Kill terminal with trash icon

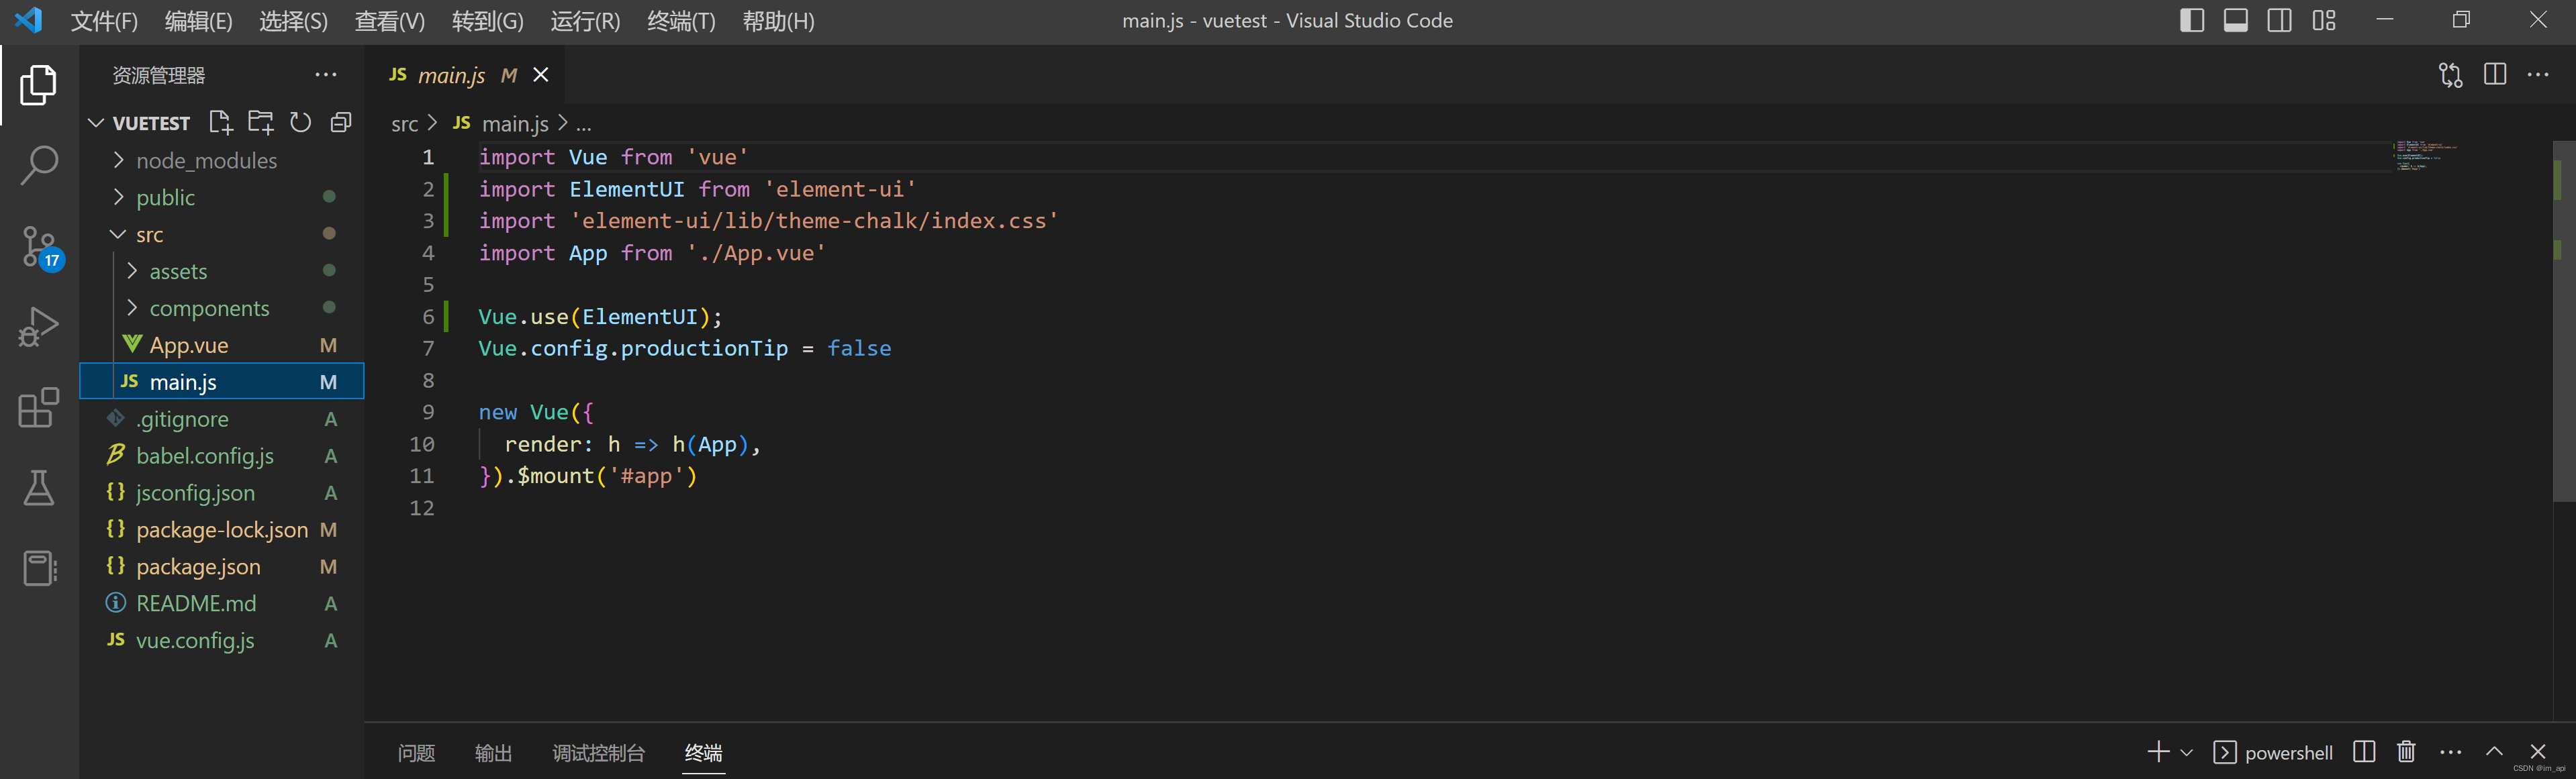(2406, 752)
